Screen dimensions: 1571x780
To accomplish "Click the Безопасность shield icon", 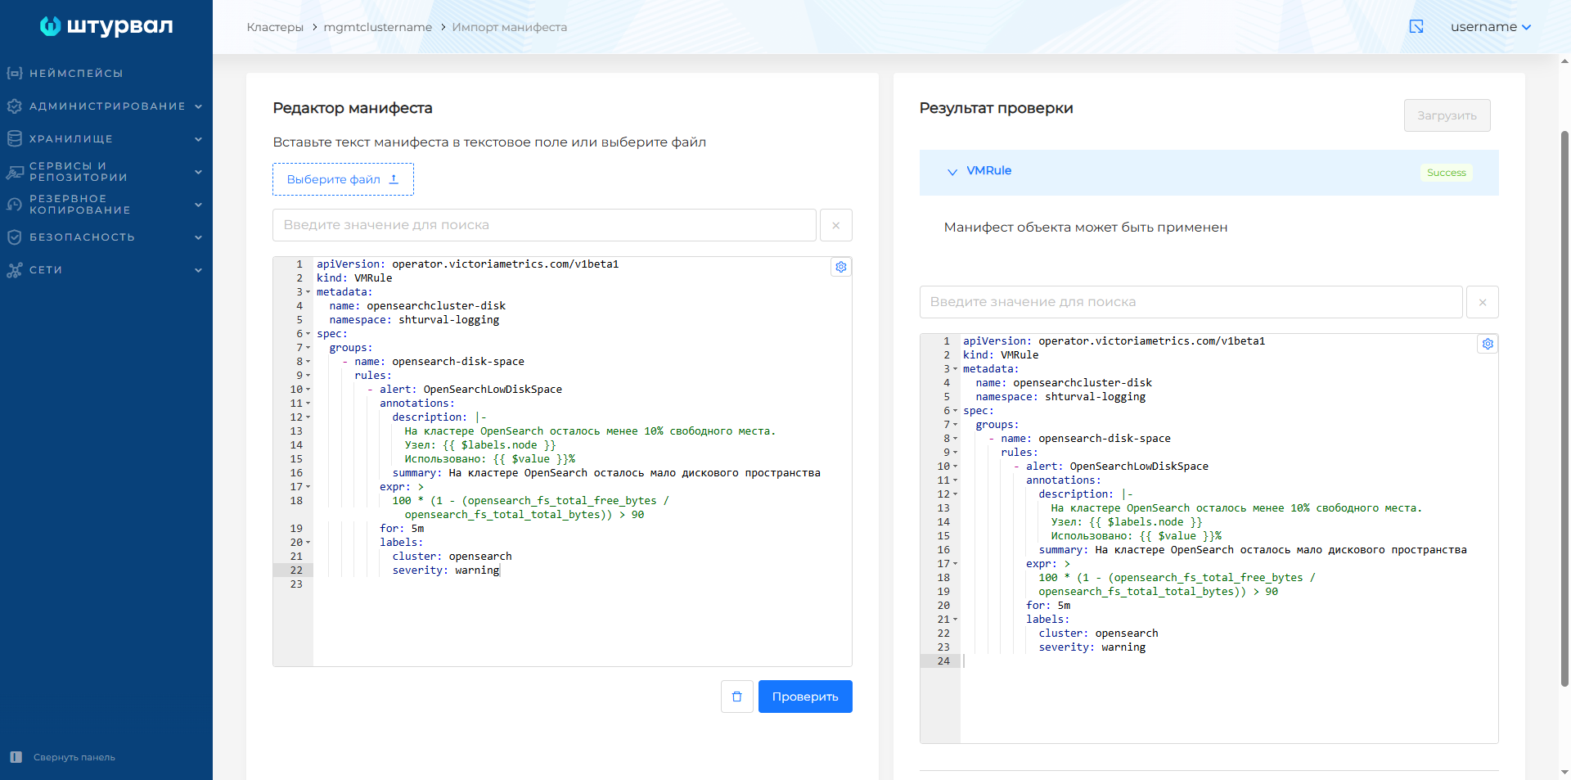I will click(14, 237).
